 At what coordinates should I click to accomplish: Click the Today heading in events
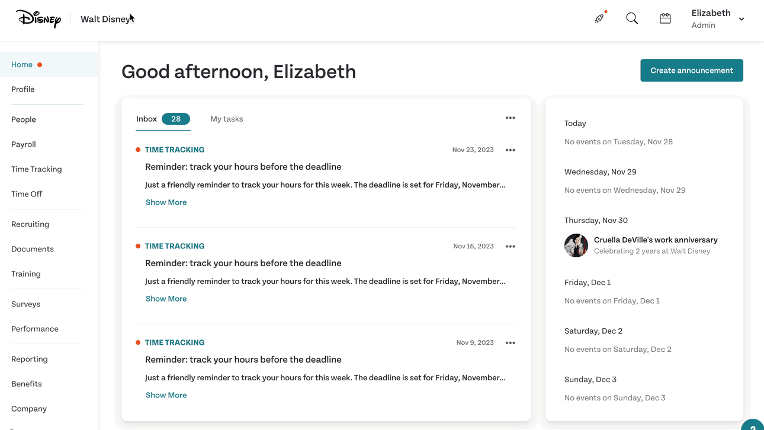coord(575,123)
